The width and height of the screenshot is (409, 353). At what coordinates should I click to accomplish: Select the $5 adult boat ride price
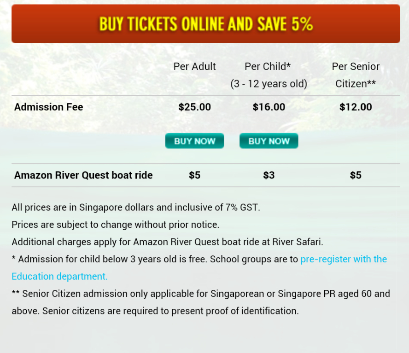[194, 175]
